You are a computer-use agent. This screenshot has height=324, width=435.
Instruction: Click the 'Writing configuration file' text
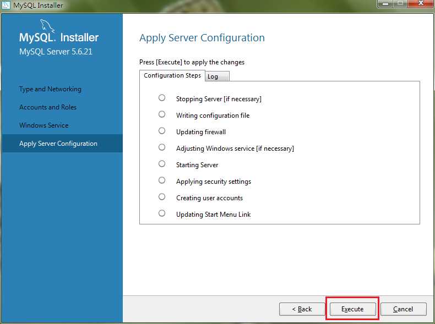click(x=213, y=116)
